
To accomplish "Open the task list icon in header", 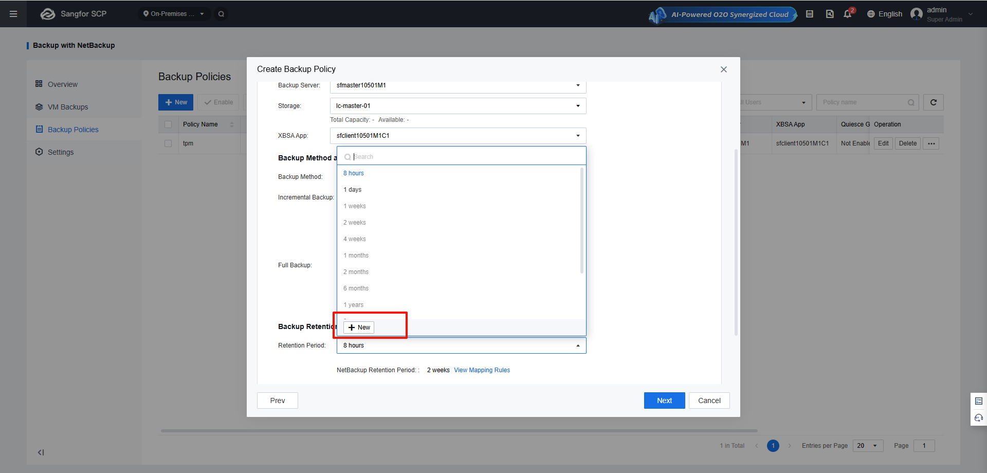I will tap(810, 14).
